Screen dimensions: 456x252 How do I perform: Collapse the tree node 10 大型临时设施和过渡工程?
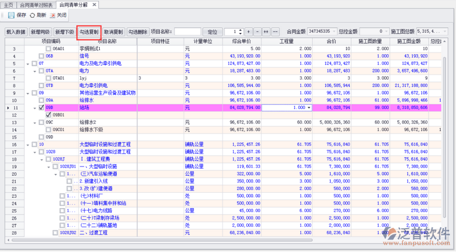tap(27, 145)
